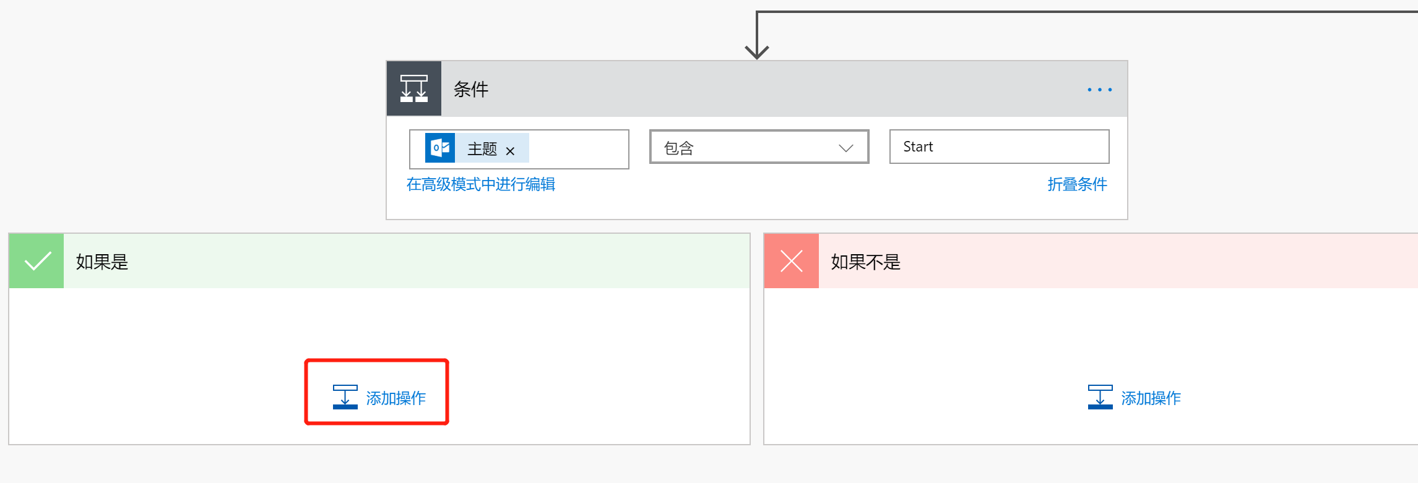
Task: Click the 在高级模式中进行编辑 link
Action: click(480, 184)
